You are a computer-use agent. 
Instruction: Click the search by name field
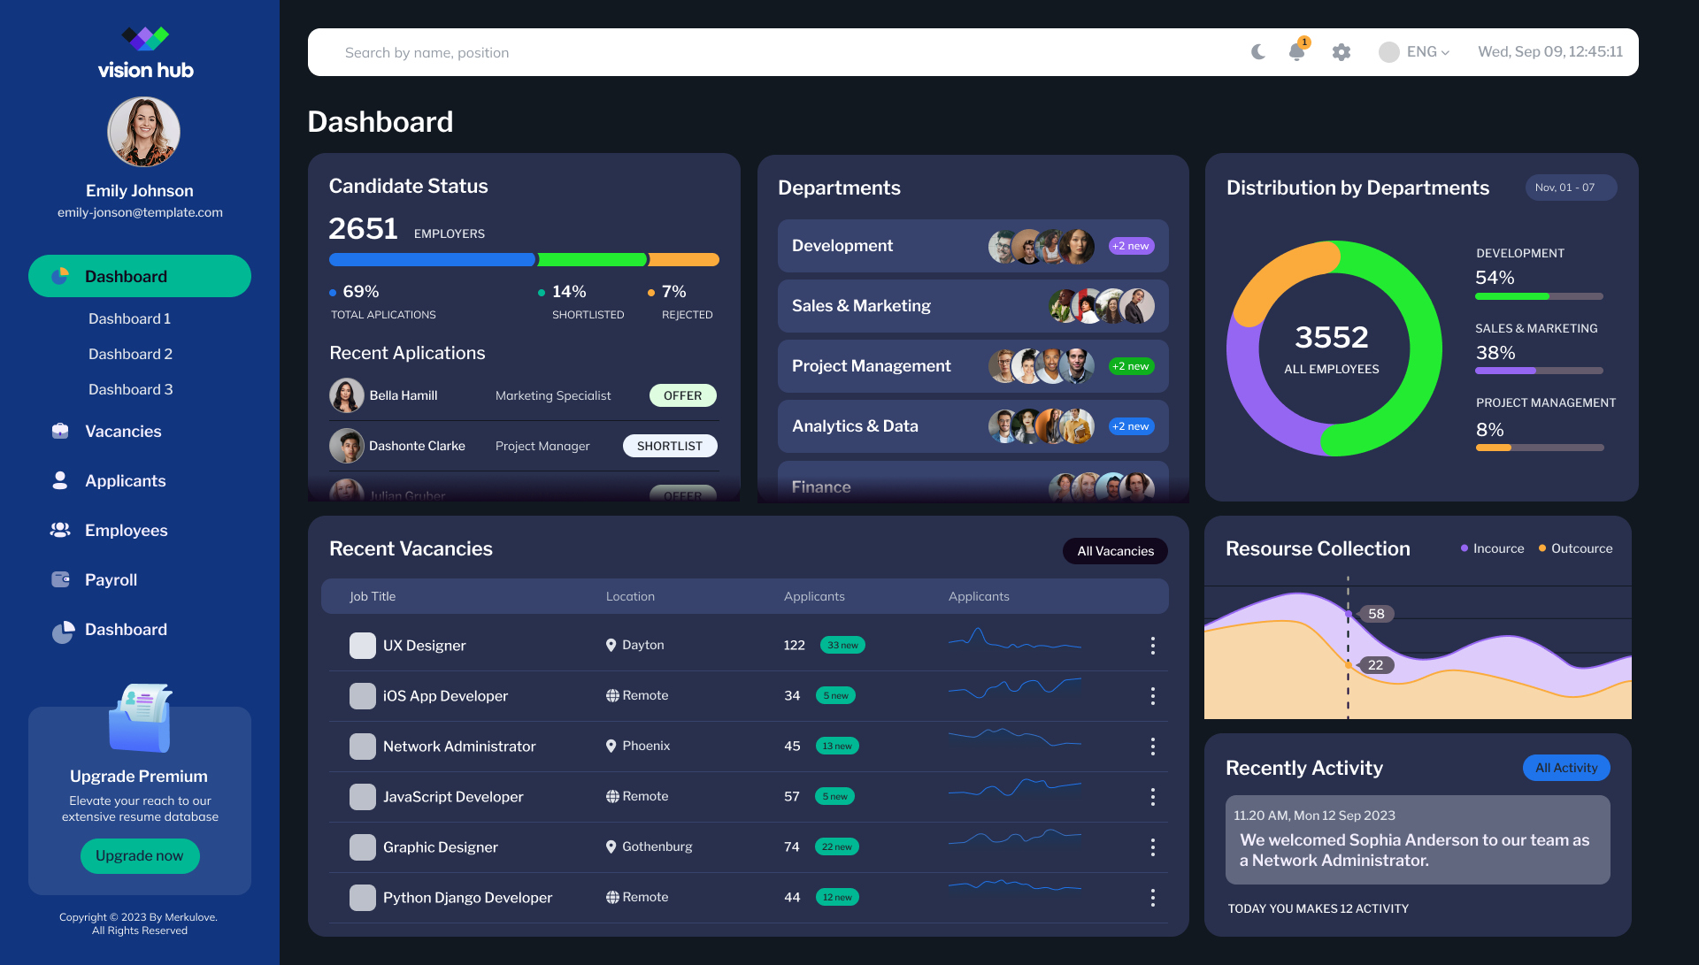(x=779, y=52)
